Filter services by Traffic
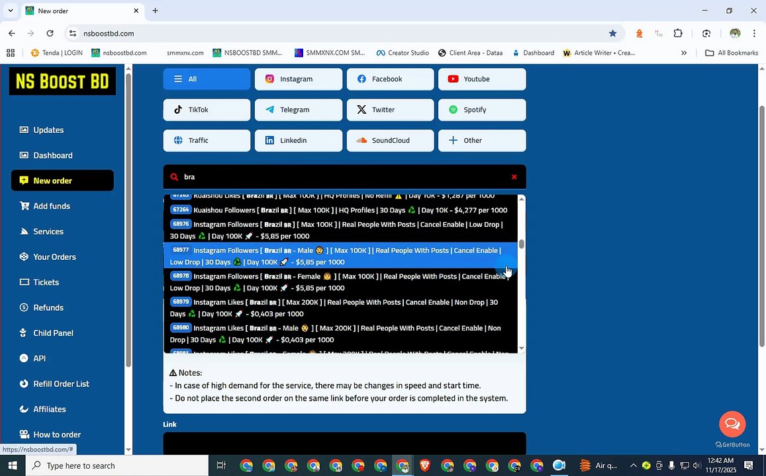 coord(207,140)
